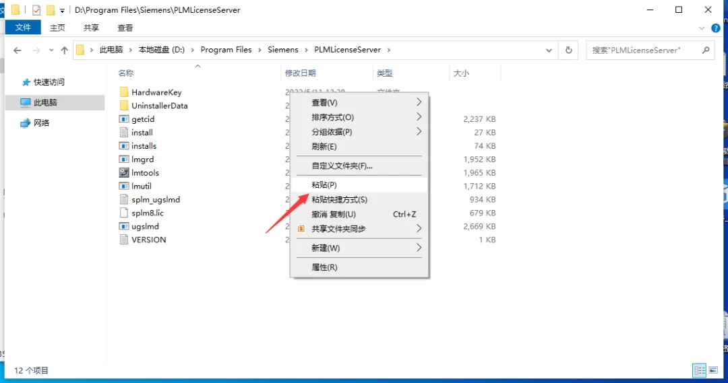Expand the 查看(V) submenu arrow
728x383 pixels.
[419, 102]
